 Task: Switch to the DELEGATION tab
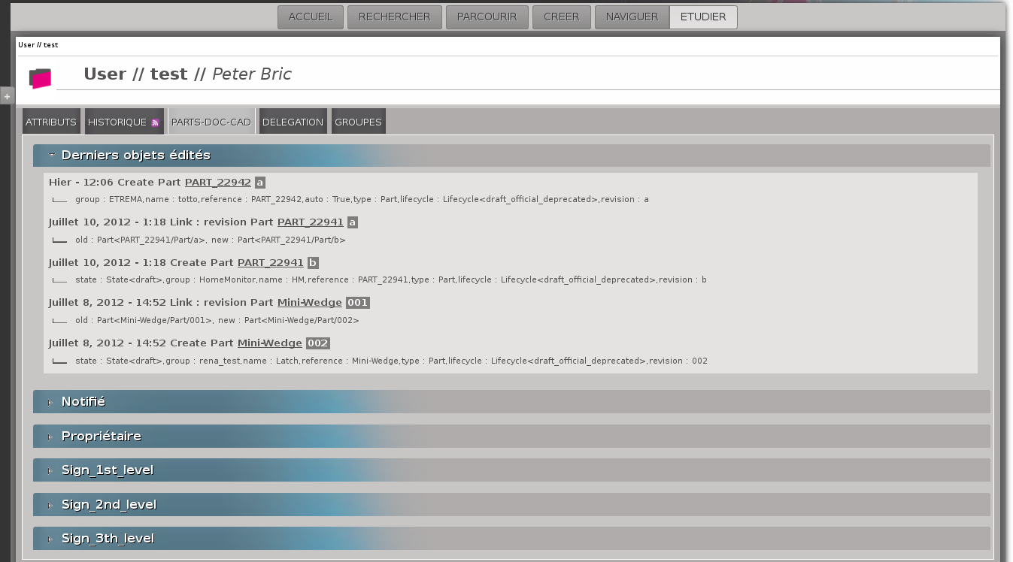(293, 122)
